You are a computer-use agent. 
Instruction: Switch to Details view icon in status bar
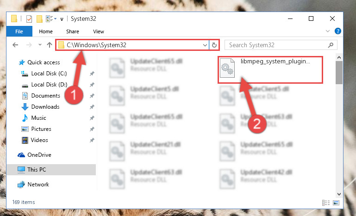click(326, 203)
